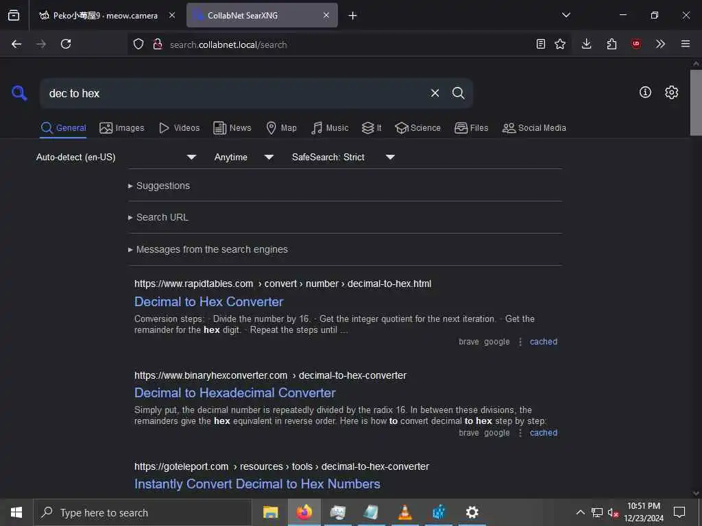Screen dimensions: 702x526
Task: Open uBlock Origin extension icon
Action: [636, 44]
